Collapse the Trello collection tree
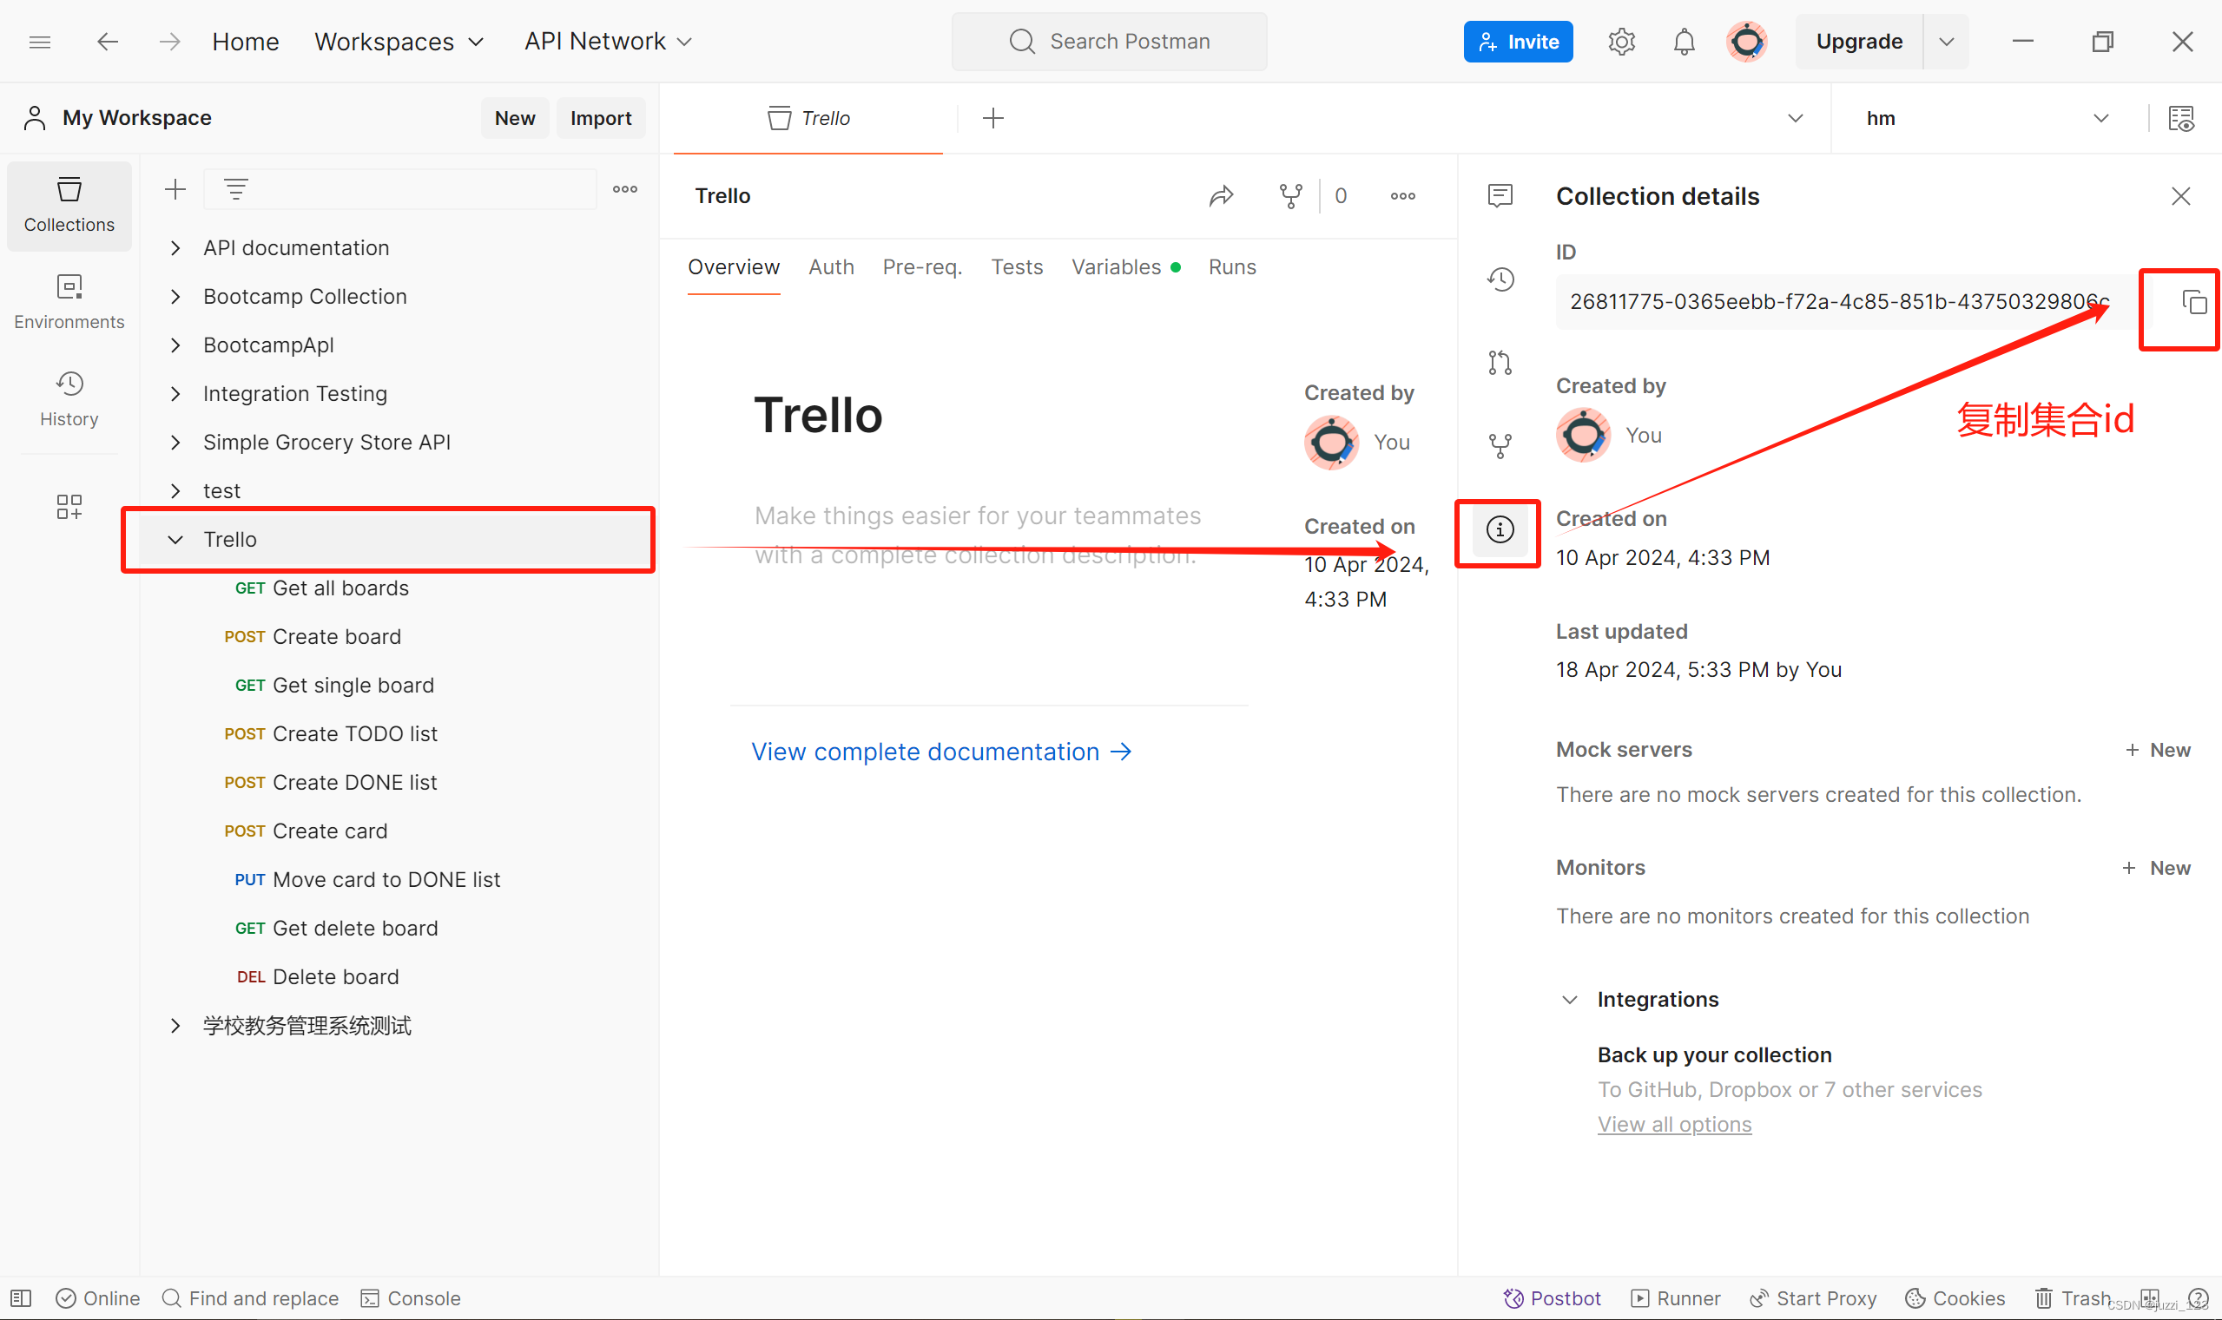The image size is (2222, 1320). pos(175,540)
